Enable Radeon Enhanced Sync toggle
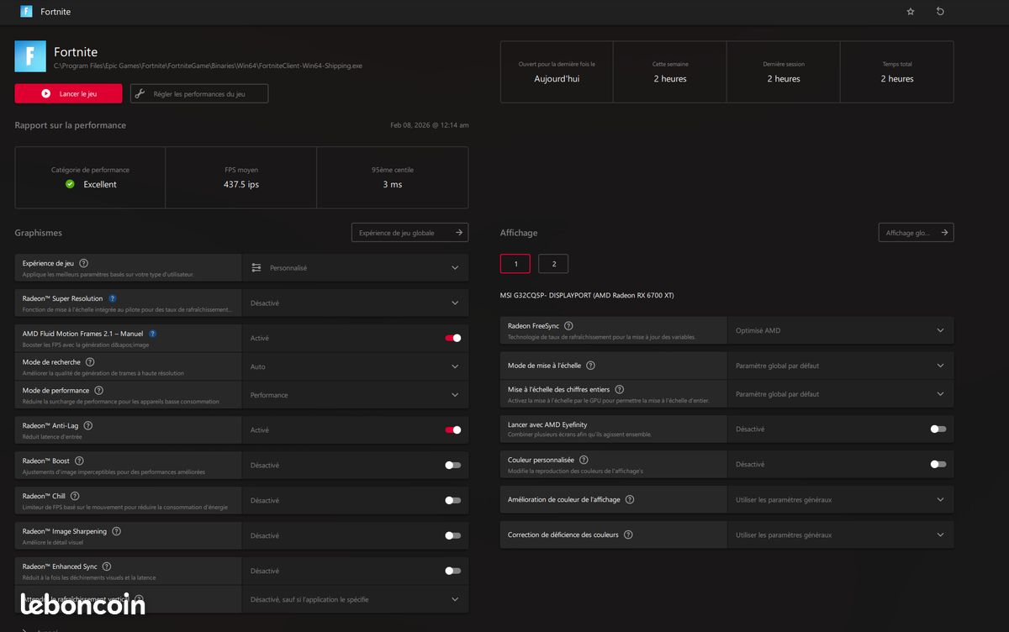The width and height of the screenshot is (1009, 632). [453, 571]
